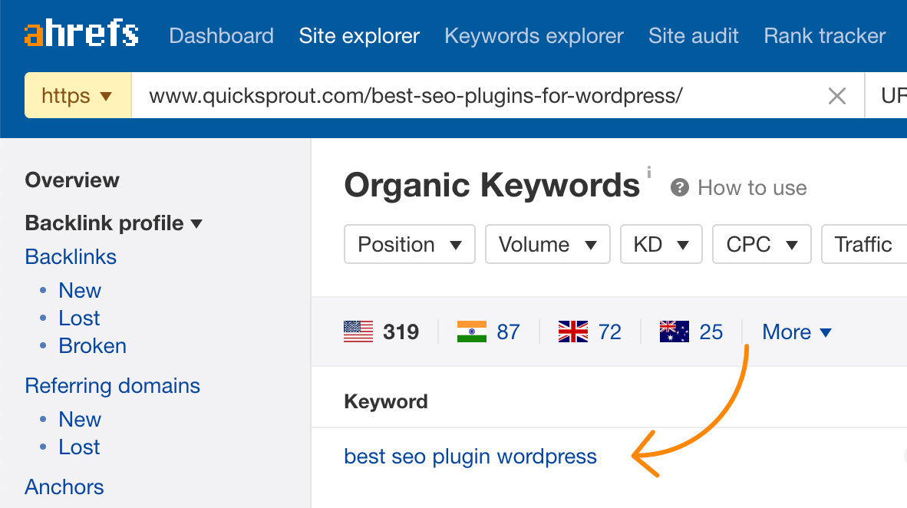Open the Position filter dropdown
907x508 pixels.
pos(409,244)
